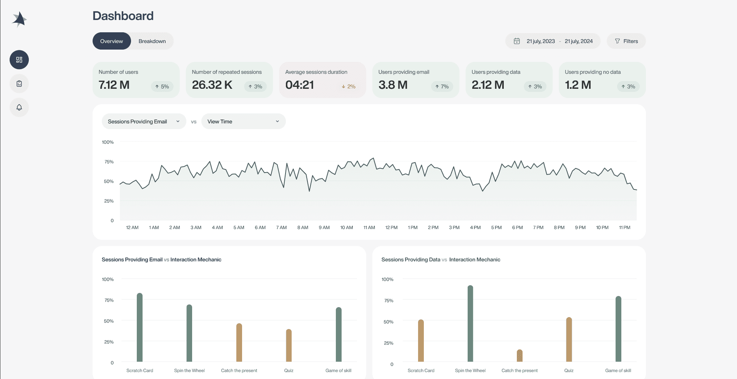Switch to the Breakdown tab
Viewport: 737px width, 379px height.
click(152, 41)
